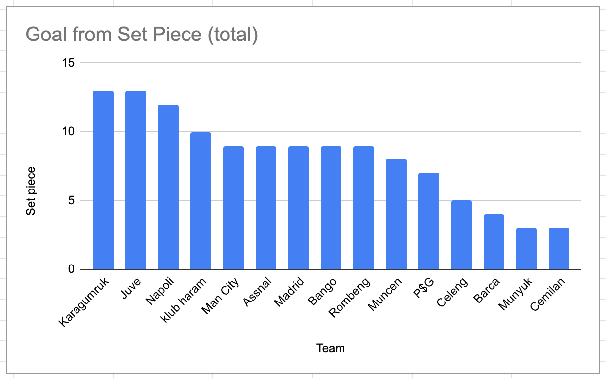Click the Bango bar
Screen dimensions: 606x378
click(x=331, y=208)
